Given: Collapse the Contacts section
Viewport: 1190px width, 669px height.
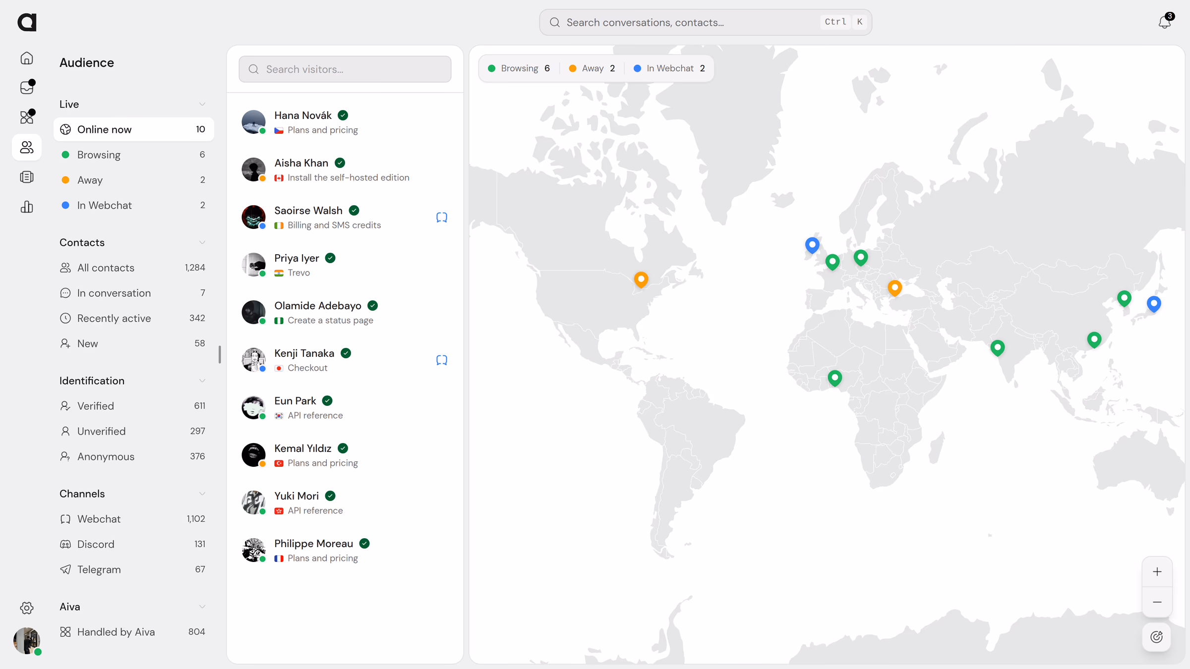Looking at the screenshot, I should pos(202,242).
